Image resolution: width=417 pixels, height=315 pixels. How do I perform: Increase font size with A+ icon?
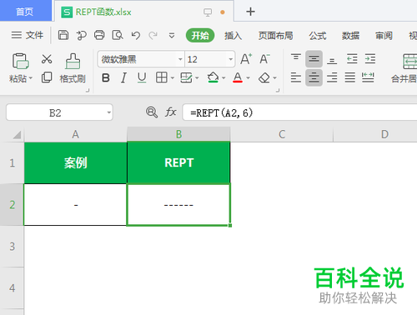coord(246,59)
